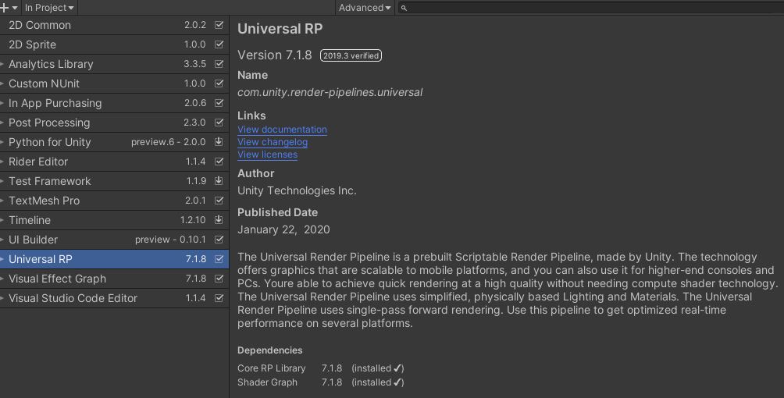784x398 pixels.
Task: Click the com.unity.render-pipelines.universal package name
Action: pyautogui.click(x=330, y=92)
